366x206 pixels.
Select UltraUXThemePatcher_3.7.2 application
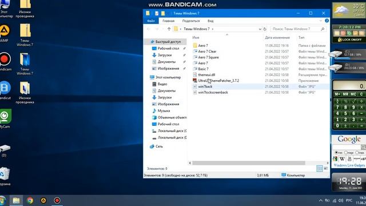pos(218,81)
